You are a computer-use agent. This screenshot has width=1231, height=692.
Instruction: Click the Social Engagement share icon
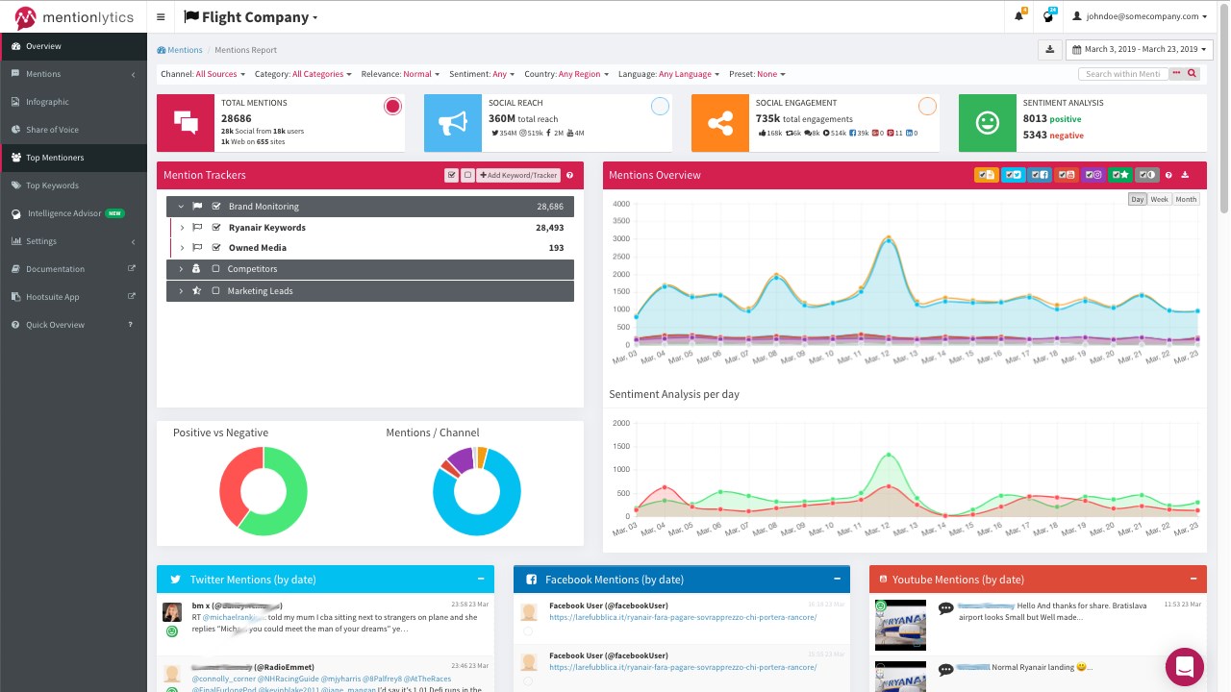720,123
